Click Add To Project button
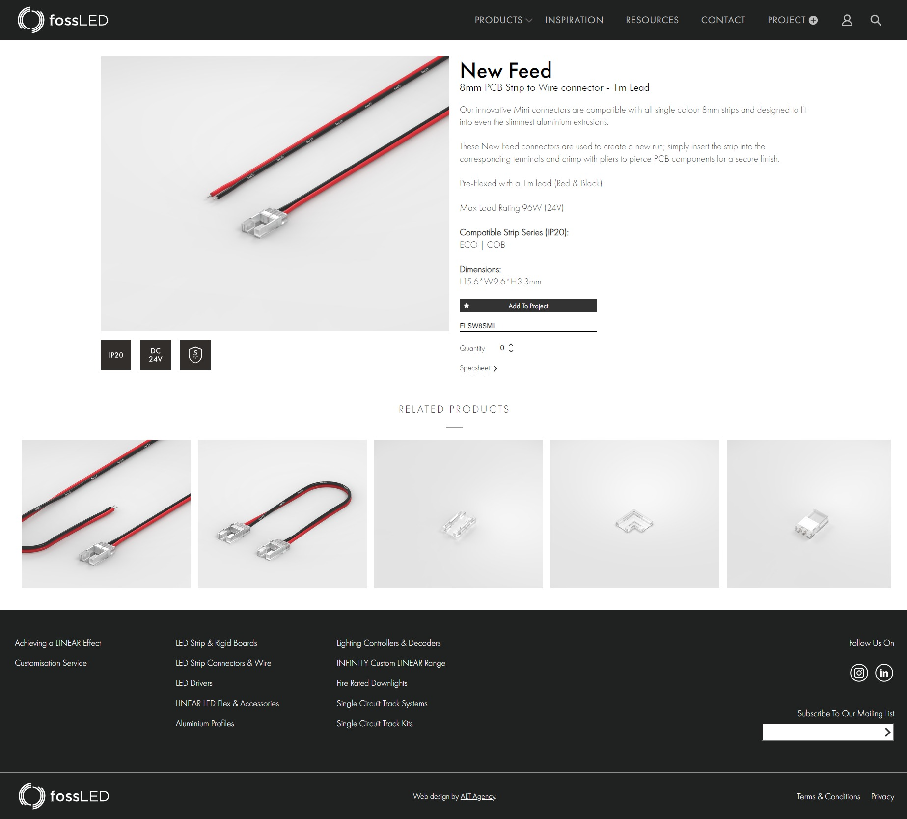Viewport: 907px width, 819px height. click(x=528, y=306)
